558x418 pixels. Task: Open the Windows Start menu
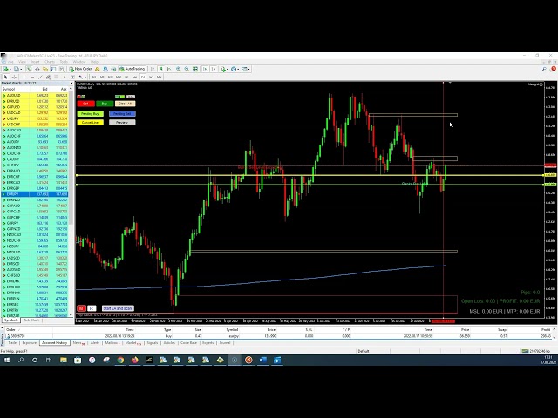click(6, 360)
